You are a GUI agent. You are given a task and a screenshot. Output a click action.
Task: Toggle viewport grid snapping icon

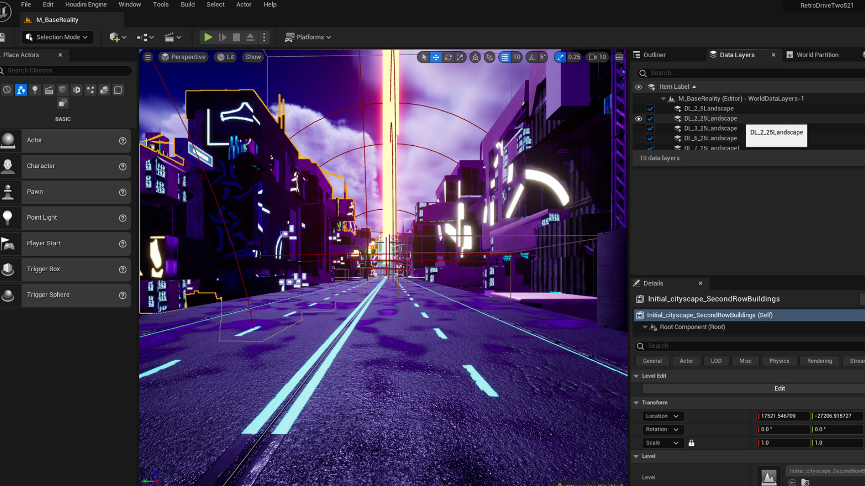pos(505,57)
